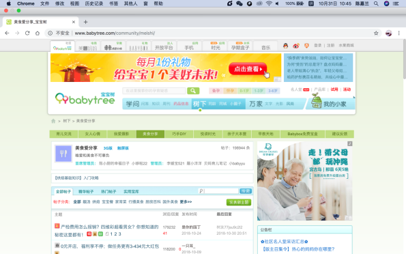Open the 历史记录 menu in menu bar

click(x=94, y=3)
